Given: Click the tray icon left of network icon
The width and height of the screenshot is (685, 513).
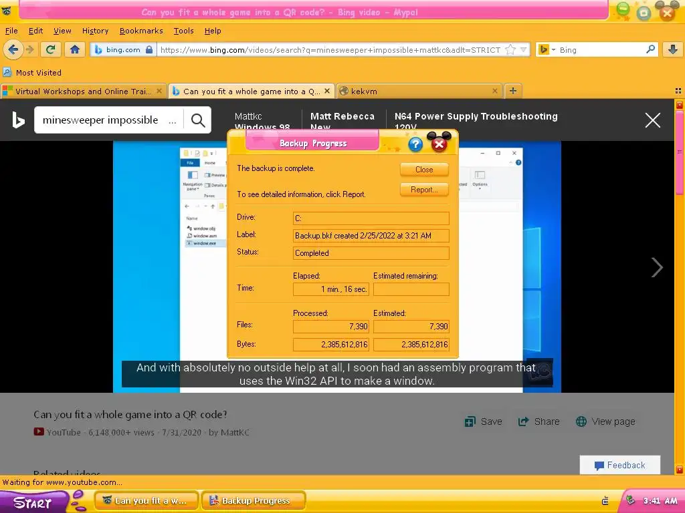Looking at the screenshot, I should pyautogui.click(x=605, y=501).
